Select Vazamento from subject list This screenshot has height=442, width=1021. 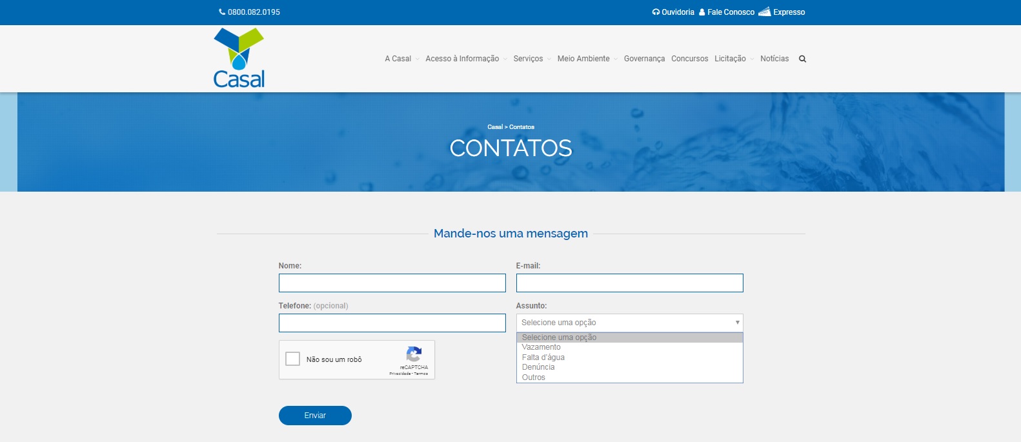pos(541,347)
